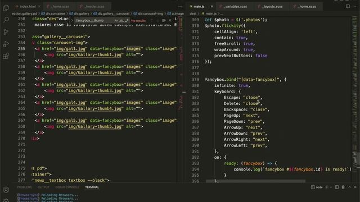Close the terminal panel
This screenshot has width=360, height=202.
click(355, 187)
